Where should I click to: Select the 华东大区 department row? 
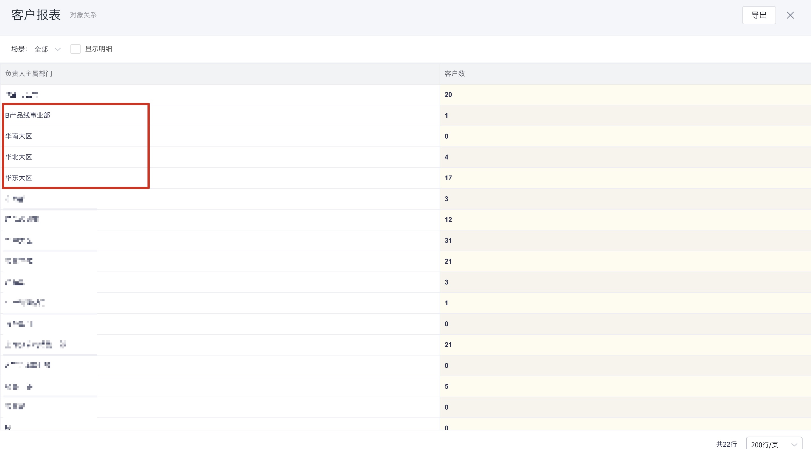pos(19,178)
